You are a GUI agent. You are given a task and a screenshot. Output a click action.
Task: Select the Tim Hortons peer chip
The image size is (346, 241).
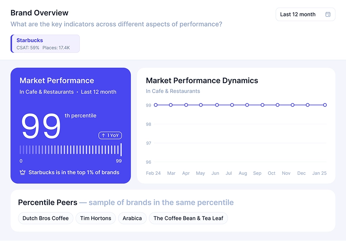(x=95, y=218)
